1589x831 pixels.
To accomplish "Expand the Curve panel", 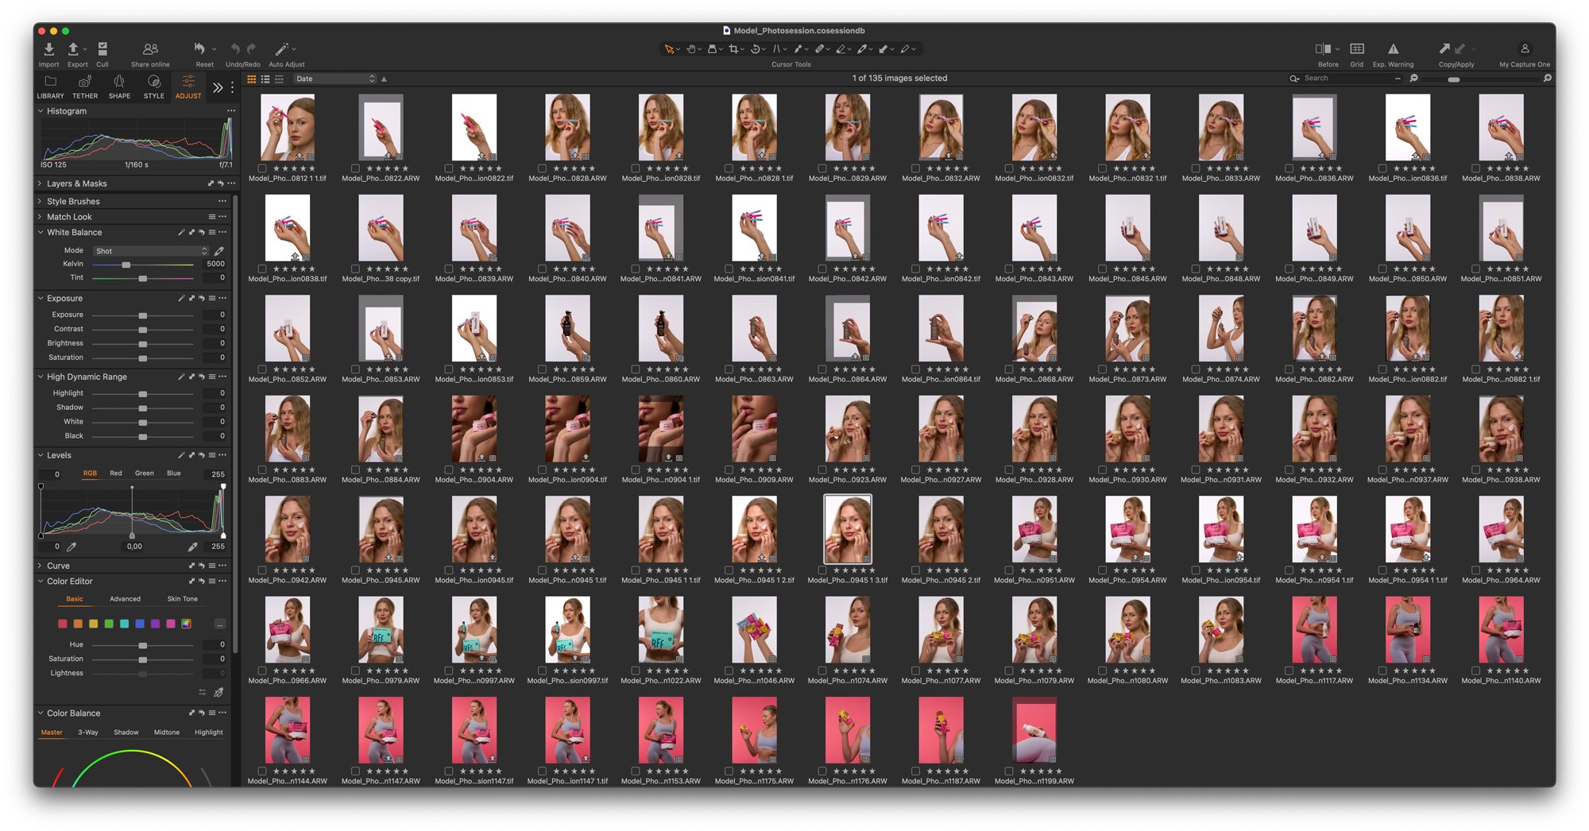I will click(41, 566).
